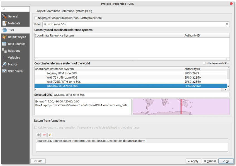Viewport: 236px width, 166px height.
Task: Open the Macros gear icon
Action: (x=4, y=64)
